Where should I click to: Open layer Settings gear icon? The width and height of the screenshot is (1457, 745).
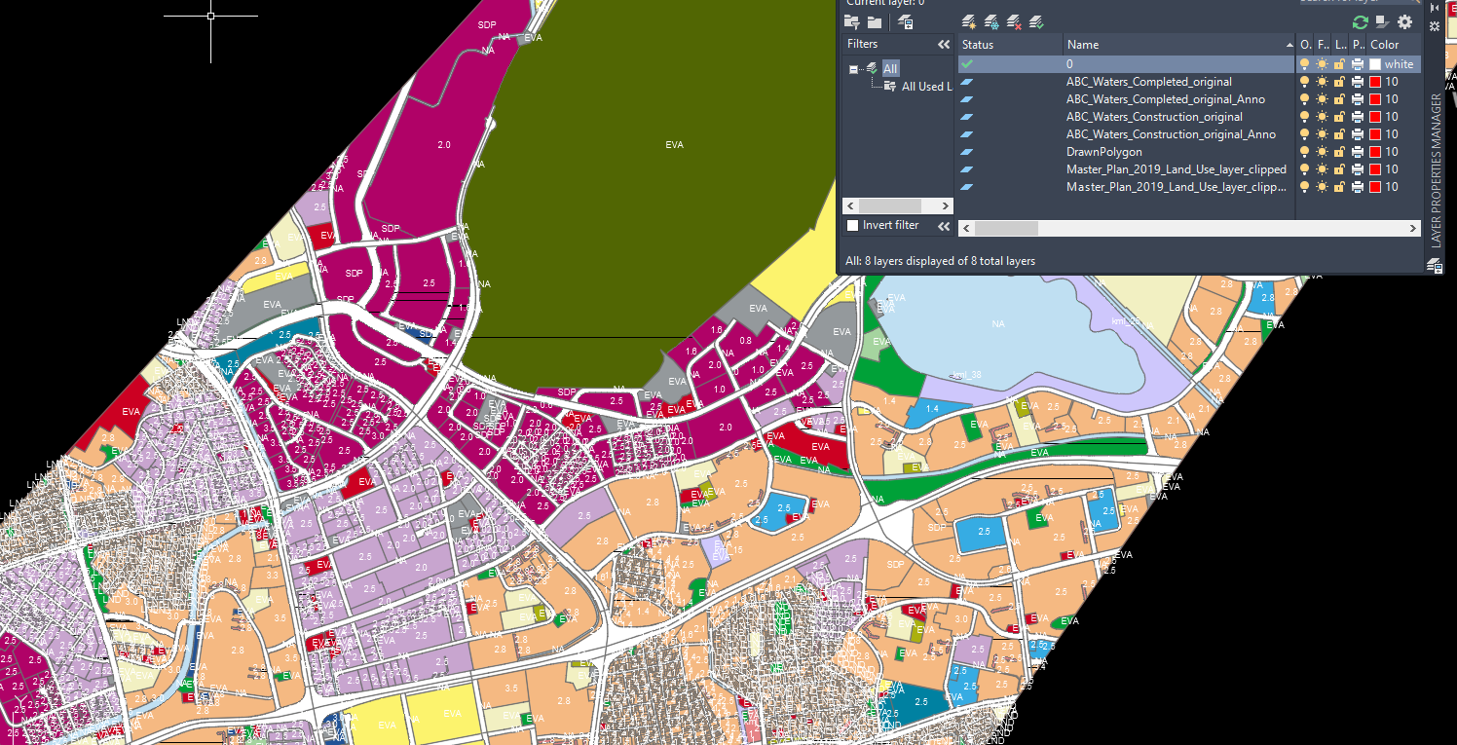point(1404,21)
